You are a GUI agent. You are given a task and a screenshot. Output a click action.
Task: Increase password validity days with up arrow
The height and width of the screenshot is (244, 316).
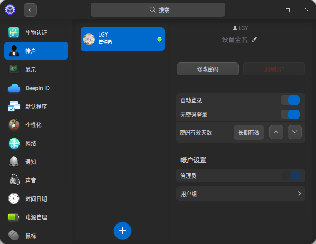click(276, 132)
